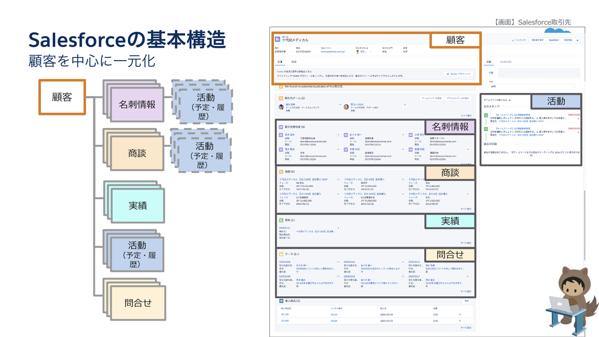599x337 pixels.
Task: Click the ケース section icon
Action: (x=281, y=254)
